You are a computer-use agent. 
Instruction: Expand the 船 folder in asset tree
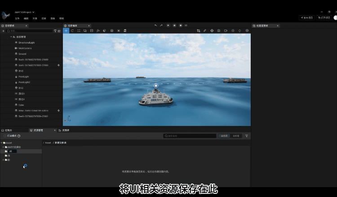3,160
